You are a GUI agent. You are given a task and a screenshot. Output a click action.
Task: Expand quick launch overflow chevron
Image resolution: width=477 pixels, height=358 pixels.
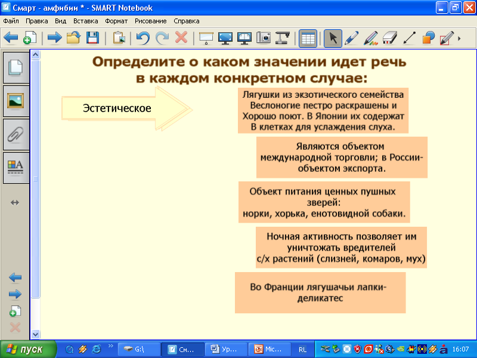tap(111, 346)
